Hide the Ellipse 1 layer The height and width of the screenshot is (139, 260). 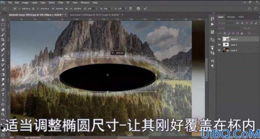[x=219, y=39]
